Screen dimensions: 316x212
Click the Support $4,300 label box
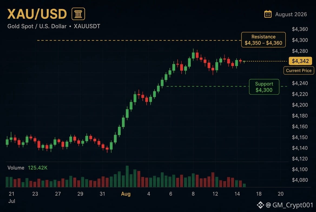point(264,87)
